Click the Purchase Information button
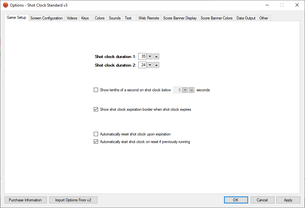The image size is (305, 208). pos(25,200)
